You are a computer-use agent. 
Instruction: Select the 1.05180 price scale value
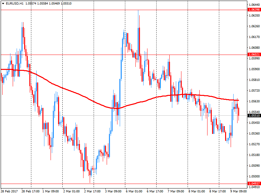tap(254, 155)
